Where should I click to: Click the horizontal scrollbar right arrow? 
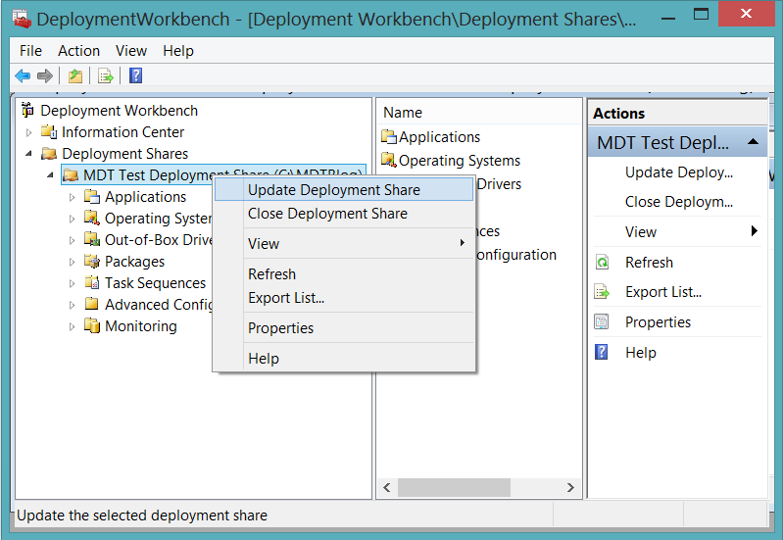570,487
